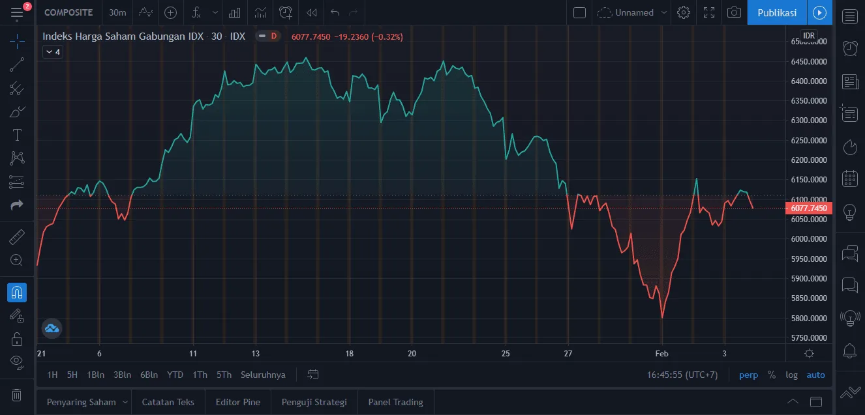The width and height of the screenshot is (865, 415).
Task: Open chart settings gear icon
Action: (684, 12)
